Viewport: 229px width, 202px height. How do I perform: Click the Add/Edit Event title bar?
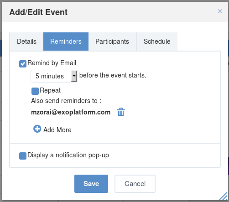(115, 12)
